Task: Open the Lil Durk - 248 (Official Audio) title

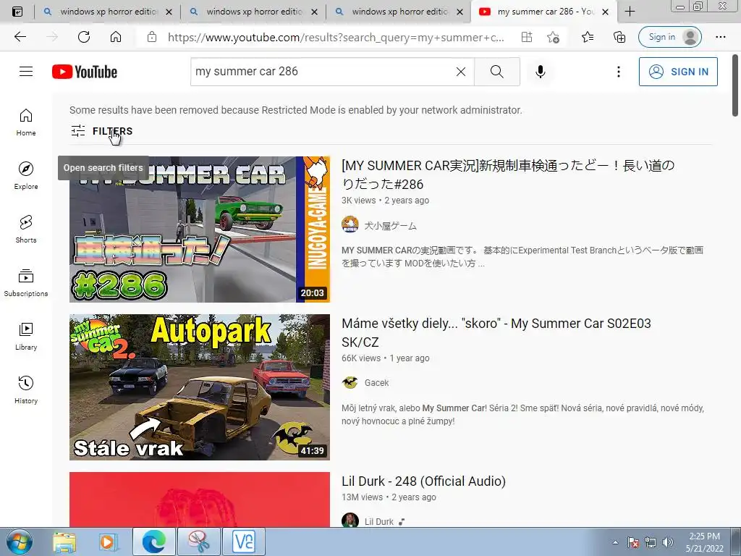Action: click(x=423, y=481)
